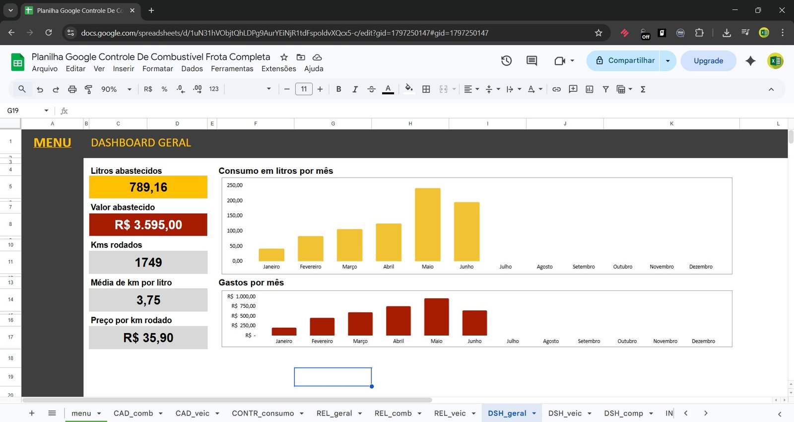This screenshot has height=422, width=794.
Task: Insert a chart
Action: click(589, 89)
